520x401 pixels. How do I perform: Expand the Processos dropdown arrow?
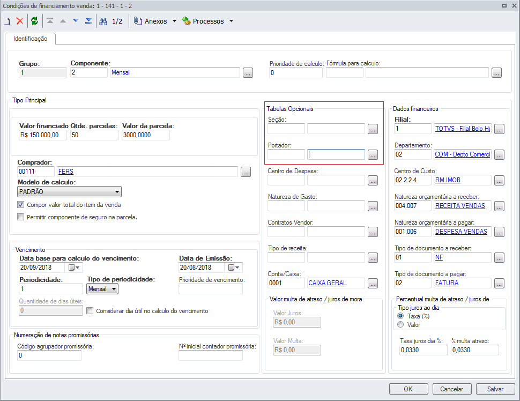[231, 21]
